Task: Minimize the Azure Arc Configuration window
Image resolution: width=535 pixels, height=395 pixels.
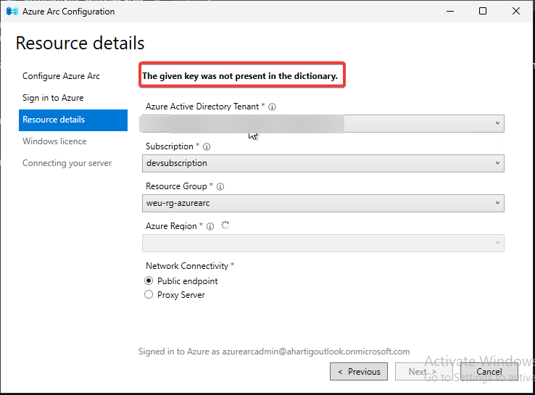Action: tap(450, 12)
